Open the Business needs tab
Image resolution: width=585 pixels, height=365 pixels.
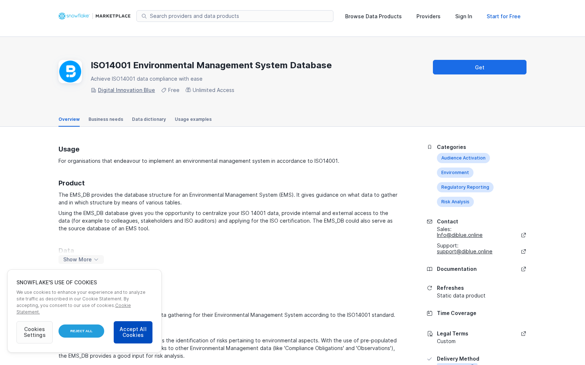click(106, 119)
